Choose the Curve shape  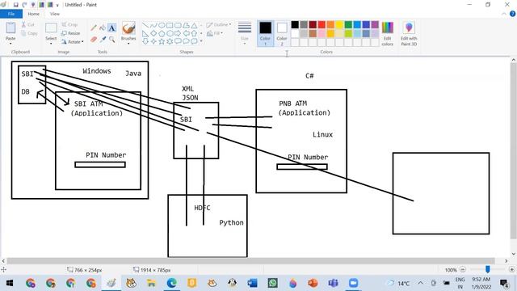click(153, 25)
